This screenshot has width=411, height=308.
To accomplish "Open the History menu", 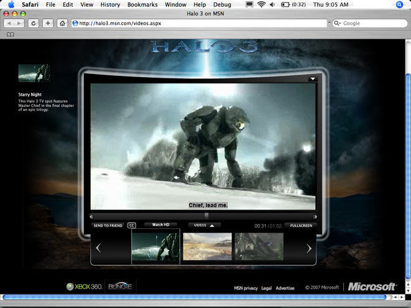I will pos(110,4).
